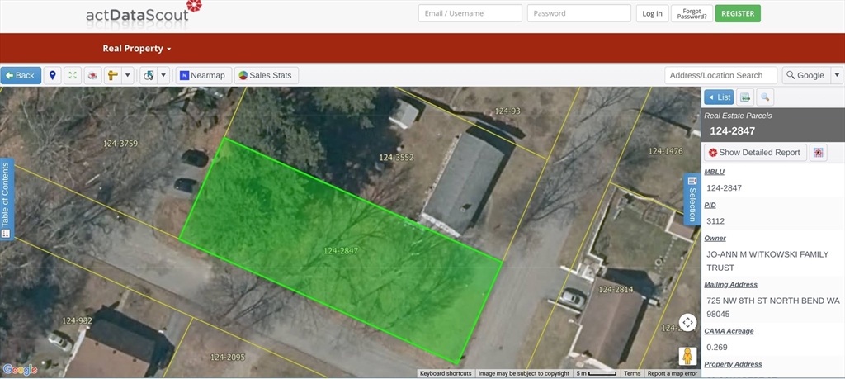The height and width of the screenshot is (379, 845).
Task: Open Street View pegman on map
Action: pyautogui.click(x=687, y=356)
